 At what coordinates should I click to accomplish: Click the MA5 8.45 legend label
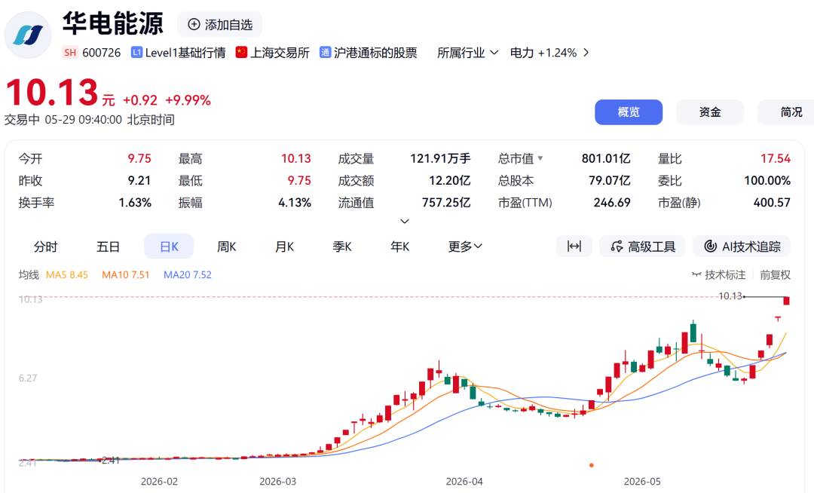pos(67,275)
